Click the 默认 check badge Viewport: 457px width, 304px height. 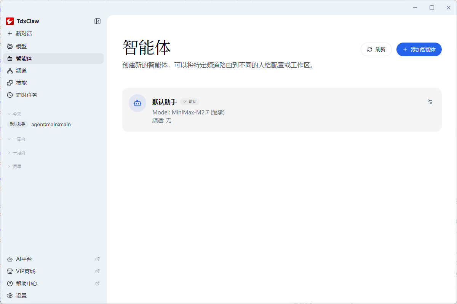point(190,102)
